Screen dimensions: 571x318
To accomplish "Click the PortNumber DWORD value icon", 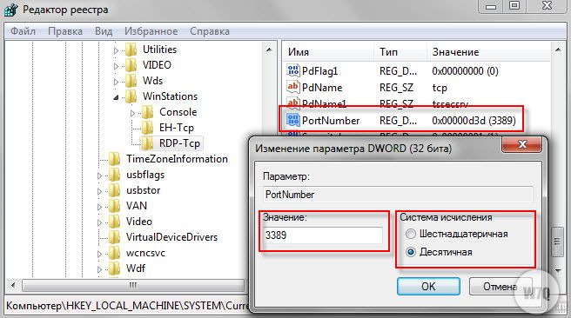I will pos(293,120).
